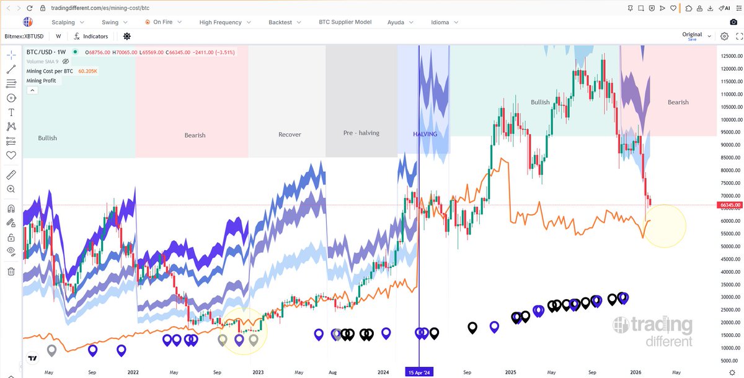The image size is (744, 378).
Task: Select the ruler measure tool
Action: [11, 174]
